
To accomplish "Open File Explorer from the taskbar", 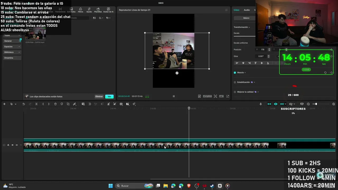I will 166,186.
